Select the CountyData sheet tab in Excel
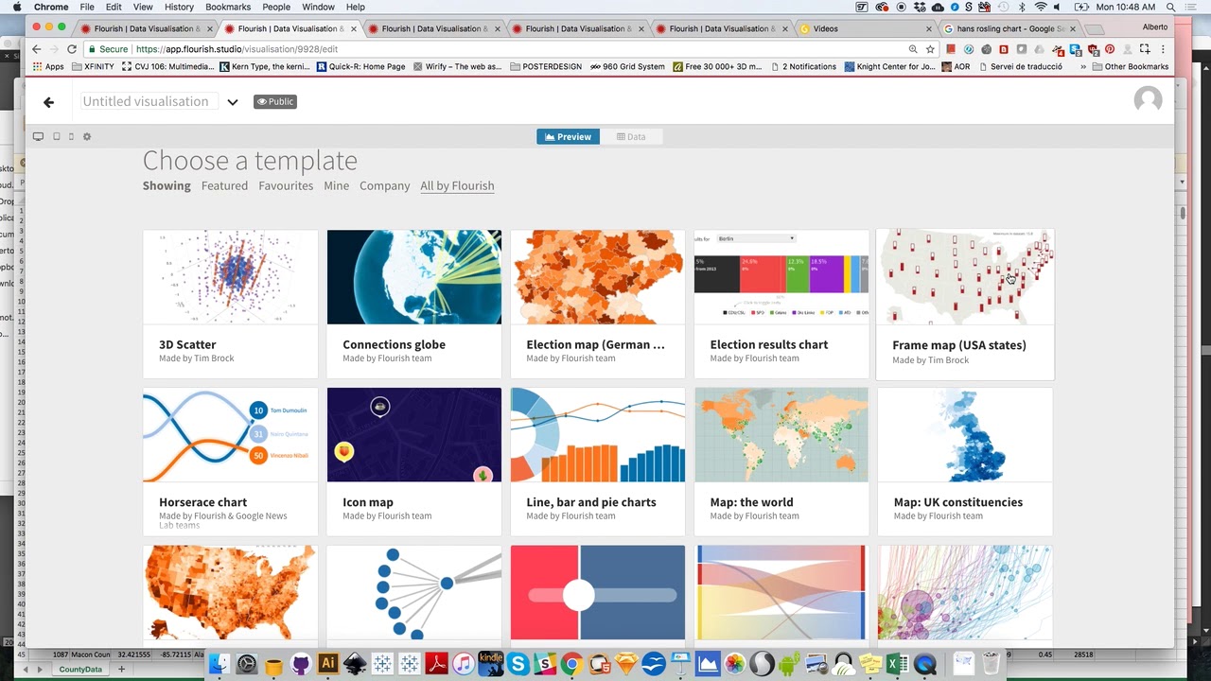The height and width of the screenshot is (681, 1211). coord(80,670)
